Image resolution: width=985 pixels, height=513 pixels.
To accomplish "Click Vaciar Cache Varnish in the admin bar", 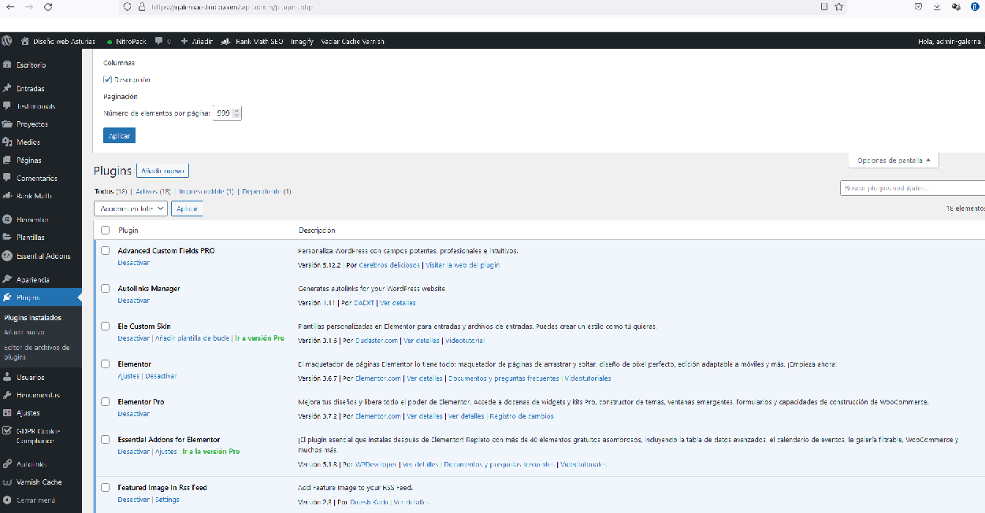I will point(353,41).
